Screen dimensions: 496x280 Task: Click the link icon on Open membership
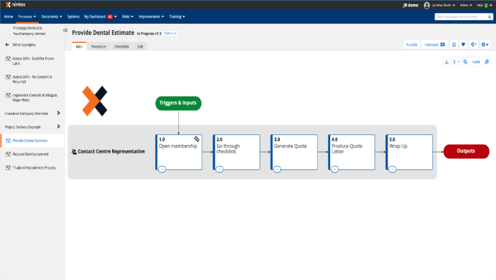click(x=197, y=139)
